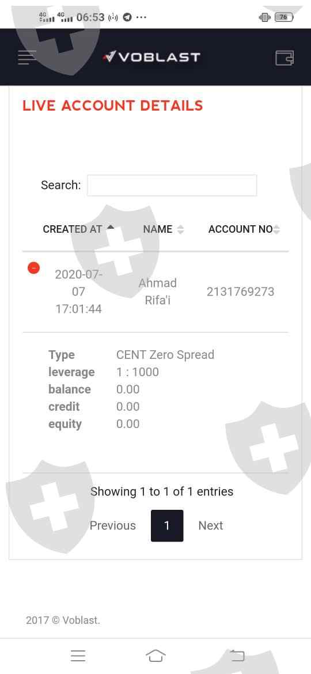Tap the Android back button
This screenshot has height=674, width=311.
click(237, 656)
